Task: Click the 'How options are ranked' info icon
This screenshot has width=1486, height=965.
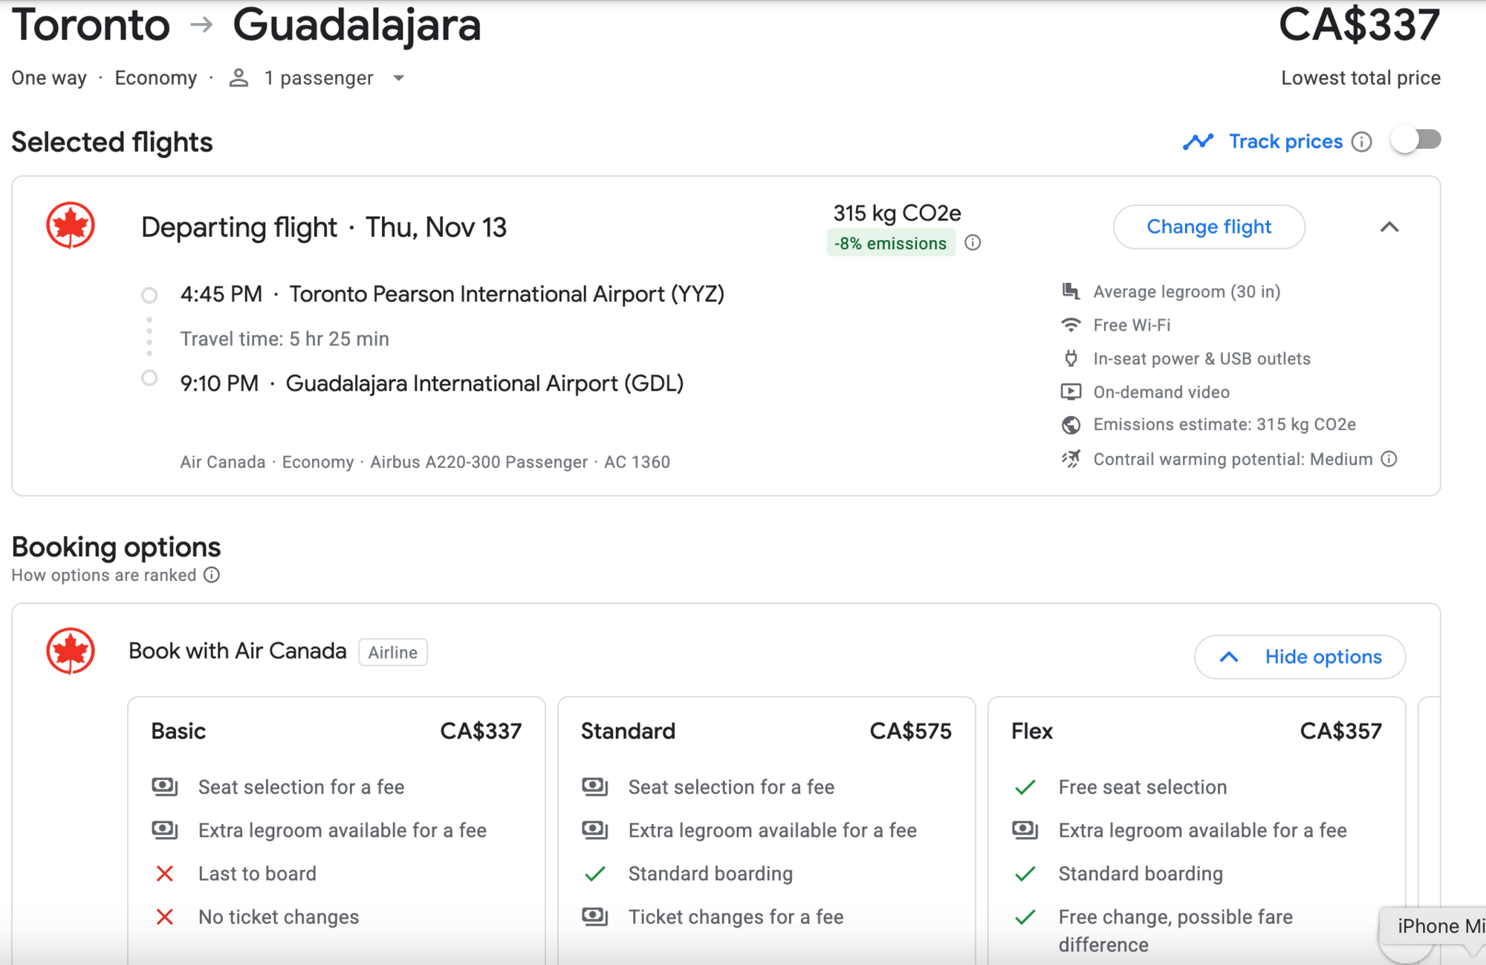Action: point(212,575)
